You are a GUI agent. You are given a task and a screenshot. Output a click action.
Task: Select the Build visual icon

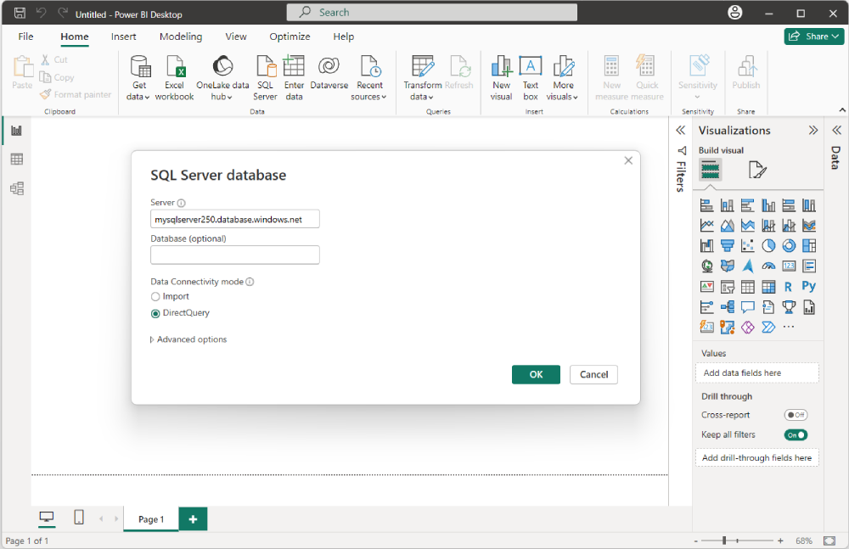pos(710,170)
